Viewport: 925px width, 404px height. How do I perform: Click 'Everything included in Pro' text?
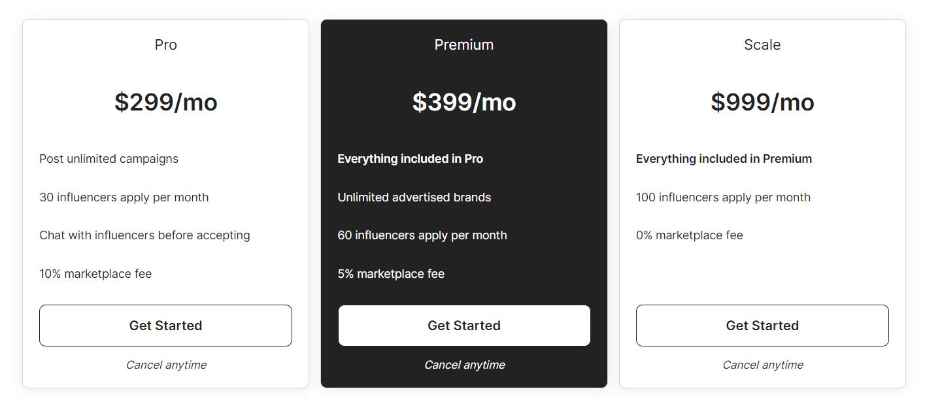point(411,158)
